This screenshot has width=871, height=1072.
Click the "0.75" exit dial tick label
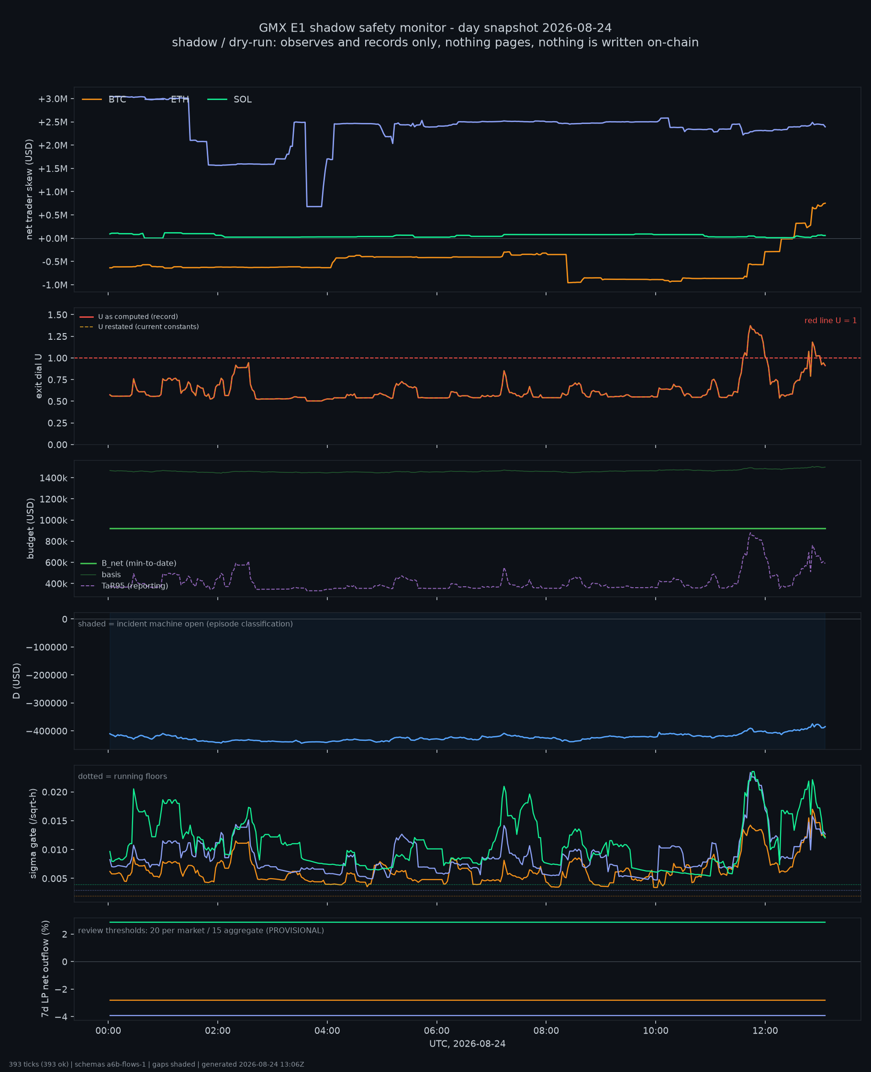pyautogui.click(x=58, y=380)
